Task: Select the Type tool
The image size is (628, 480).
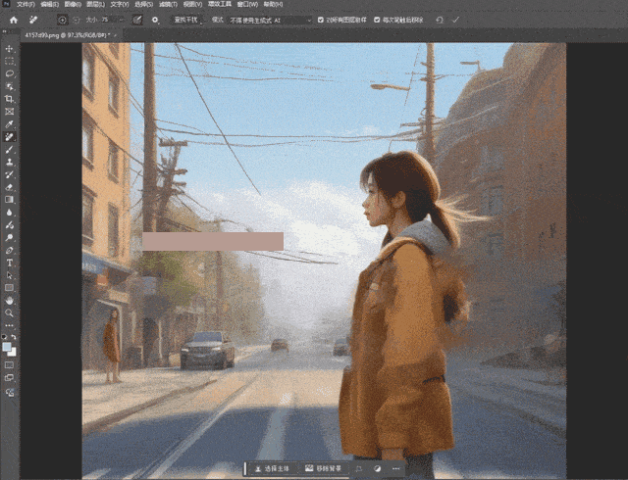Action: (9, 263)
